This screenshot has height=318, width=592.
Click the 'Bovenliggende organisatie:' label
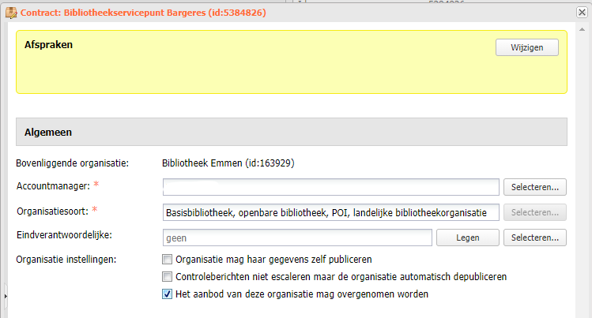72,163
